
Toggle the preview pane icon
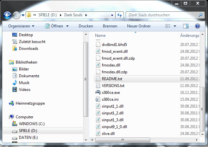(186, 26)
